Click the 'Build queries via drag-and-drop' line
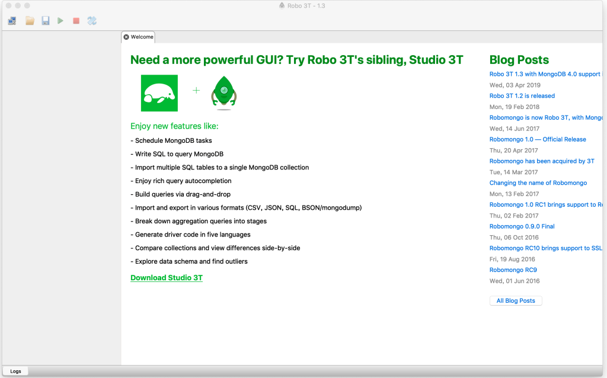Viewport: 607px width, 378px height. click(180, 194)
